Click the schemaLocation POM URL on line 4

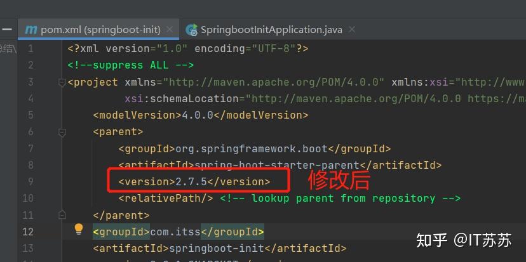click(356, 98)
